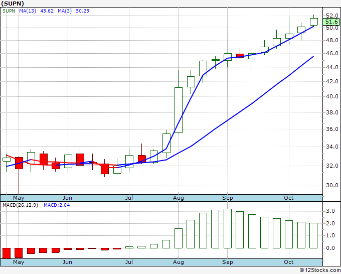Click the 40.0 price axis label
This screenshot has width=341, height=274.
click(x=332, y=96)
